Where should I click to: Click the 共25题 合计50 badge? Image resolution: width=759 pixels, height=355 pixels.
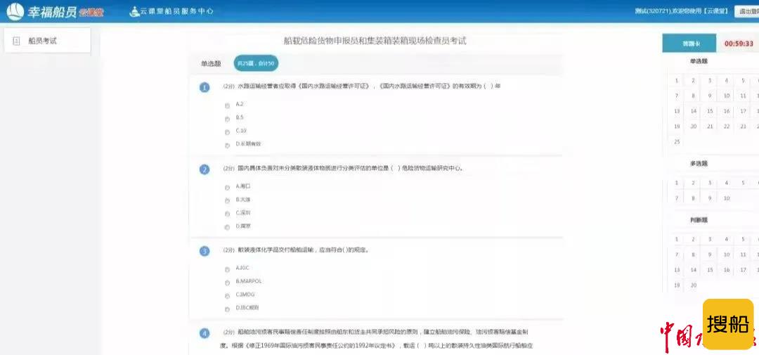256,63
